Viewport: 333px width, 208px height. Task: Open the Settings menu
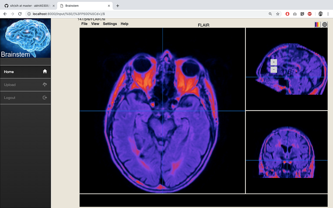click(x=109, y=24)
